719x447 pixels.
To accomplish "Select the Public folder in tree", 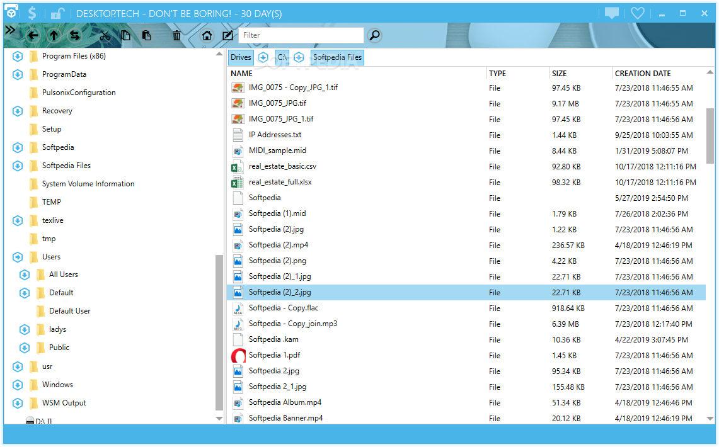I will point(59,348).
